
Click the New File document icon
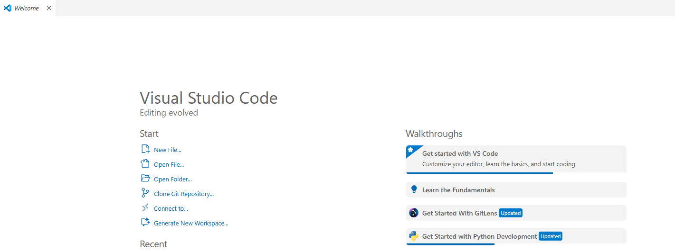[x=145, y=149]
